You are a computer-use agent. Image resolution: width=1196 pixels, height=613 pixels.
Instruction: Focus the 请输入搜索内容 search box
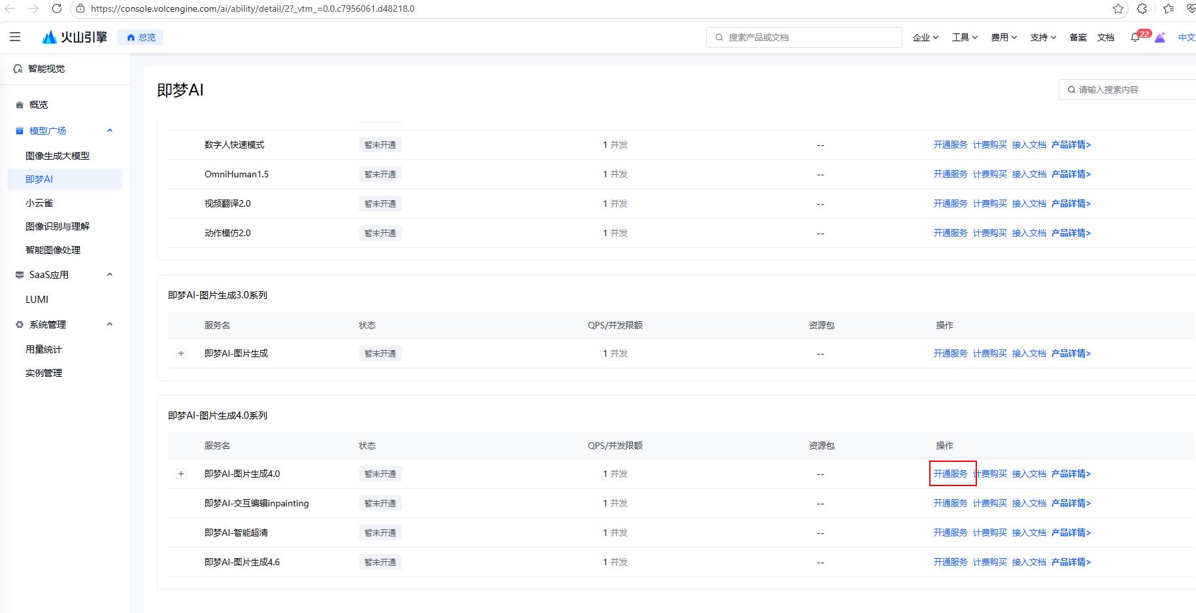(x=1127, y=90)
